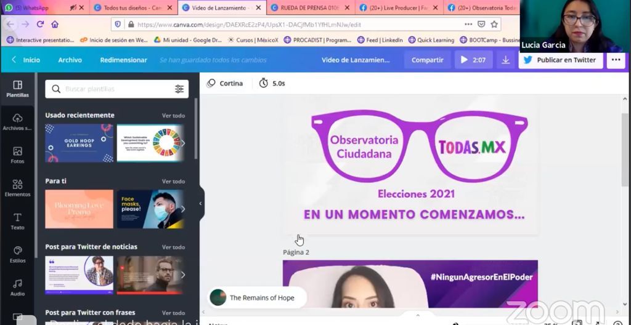Image resolution: width=631 pixels, height=325 pixels.
Task: Click the Buscar plantillas search field
Action: click(x=116, y=89)
